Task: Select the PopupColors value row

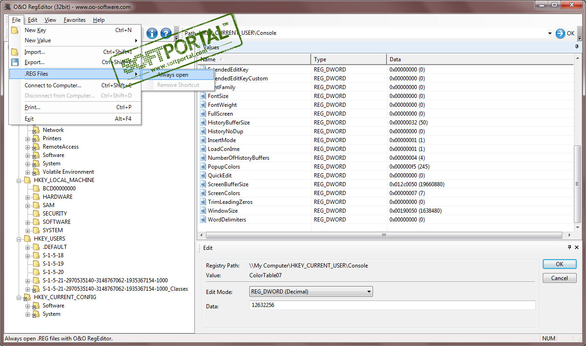Action: pyautogui.click(x=386, y=167)
